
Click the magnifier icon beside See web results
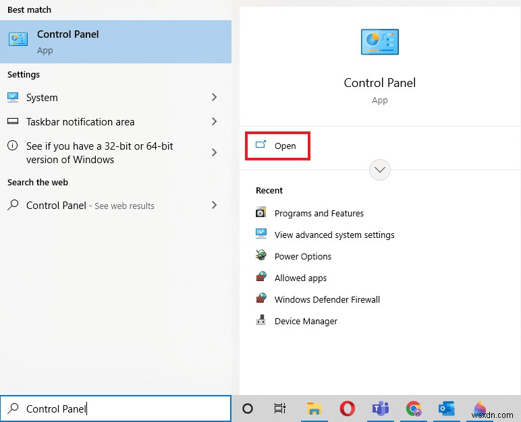click(x=13, y=205)
